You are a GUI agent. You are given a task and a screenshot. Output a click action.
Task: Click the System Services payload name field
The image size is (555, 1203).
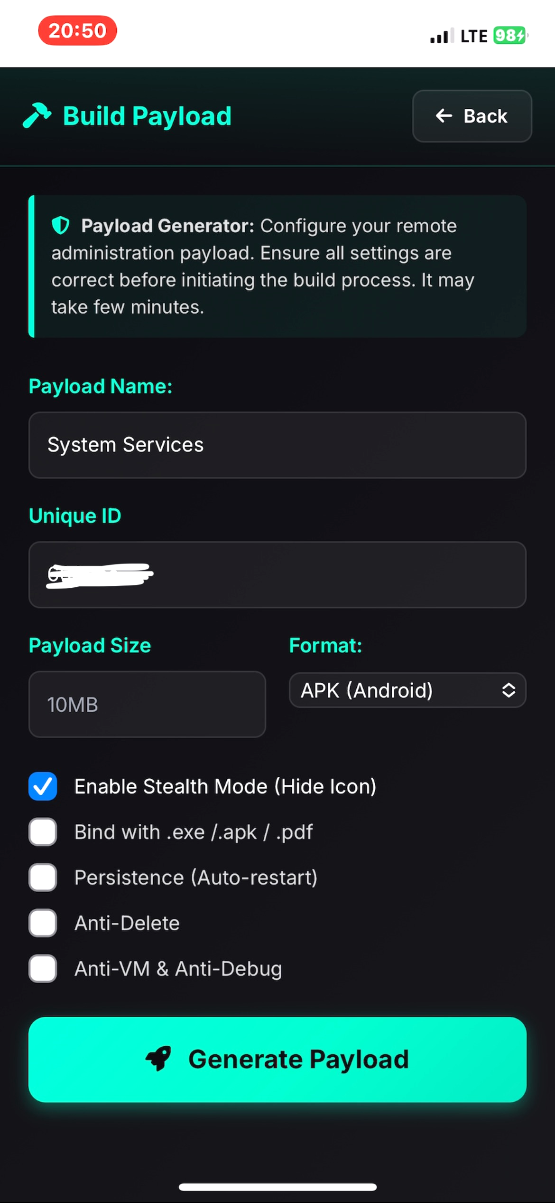(x=277, y=445)
